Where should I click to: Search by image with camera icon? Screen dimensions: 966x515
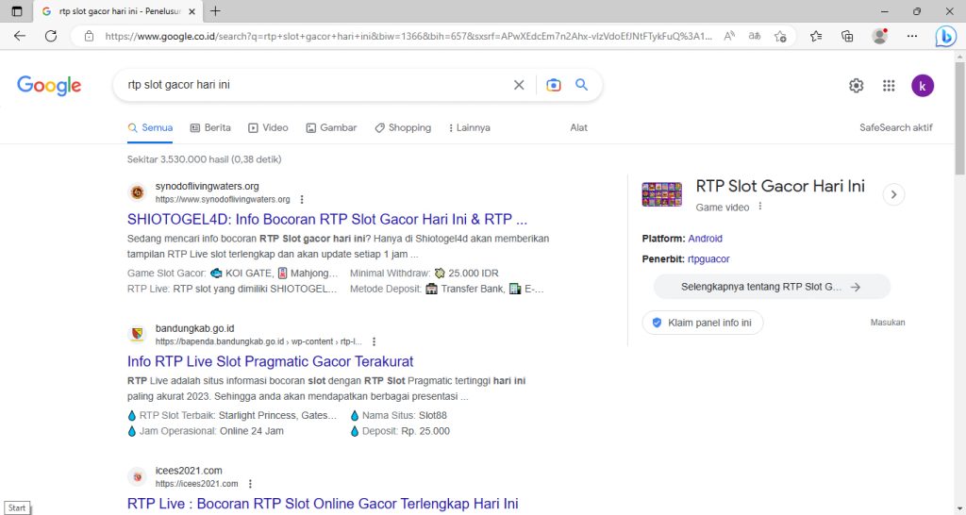pos(553,85)
